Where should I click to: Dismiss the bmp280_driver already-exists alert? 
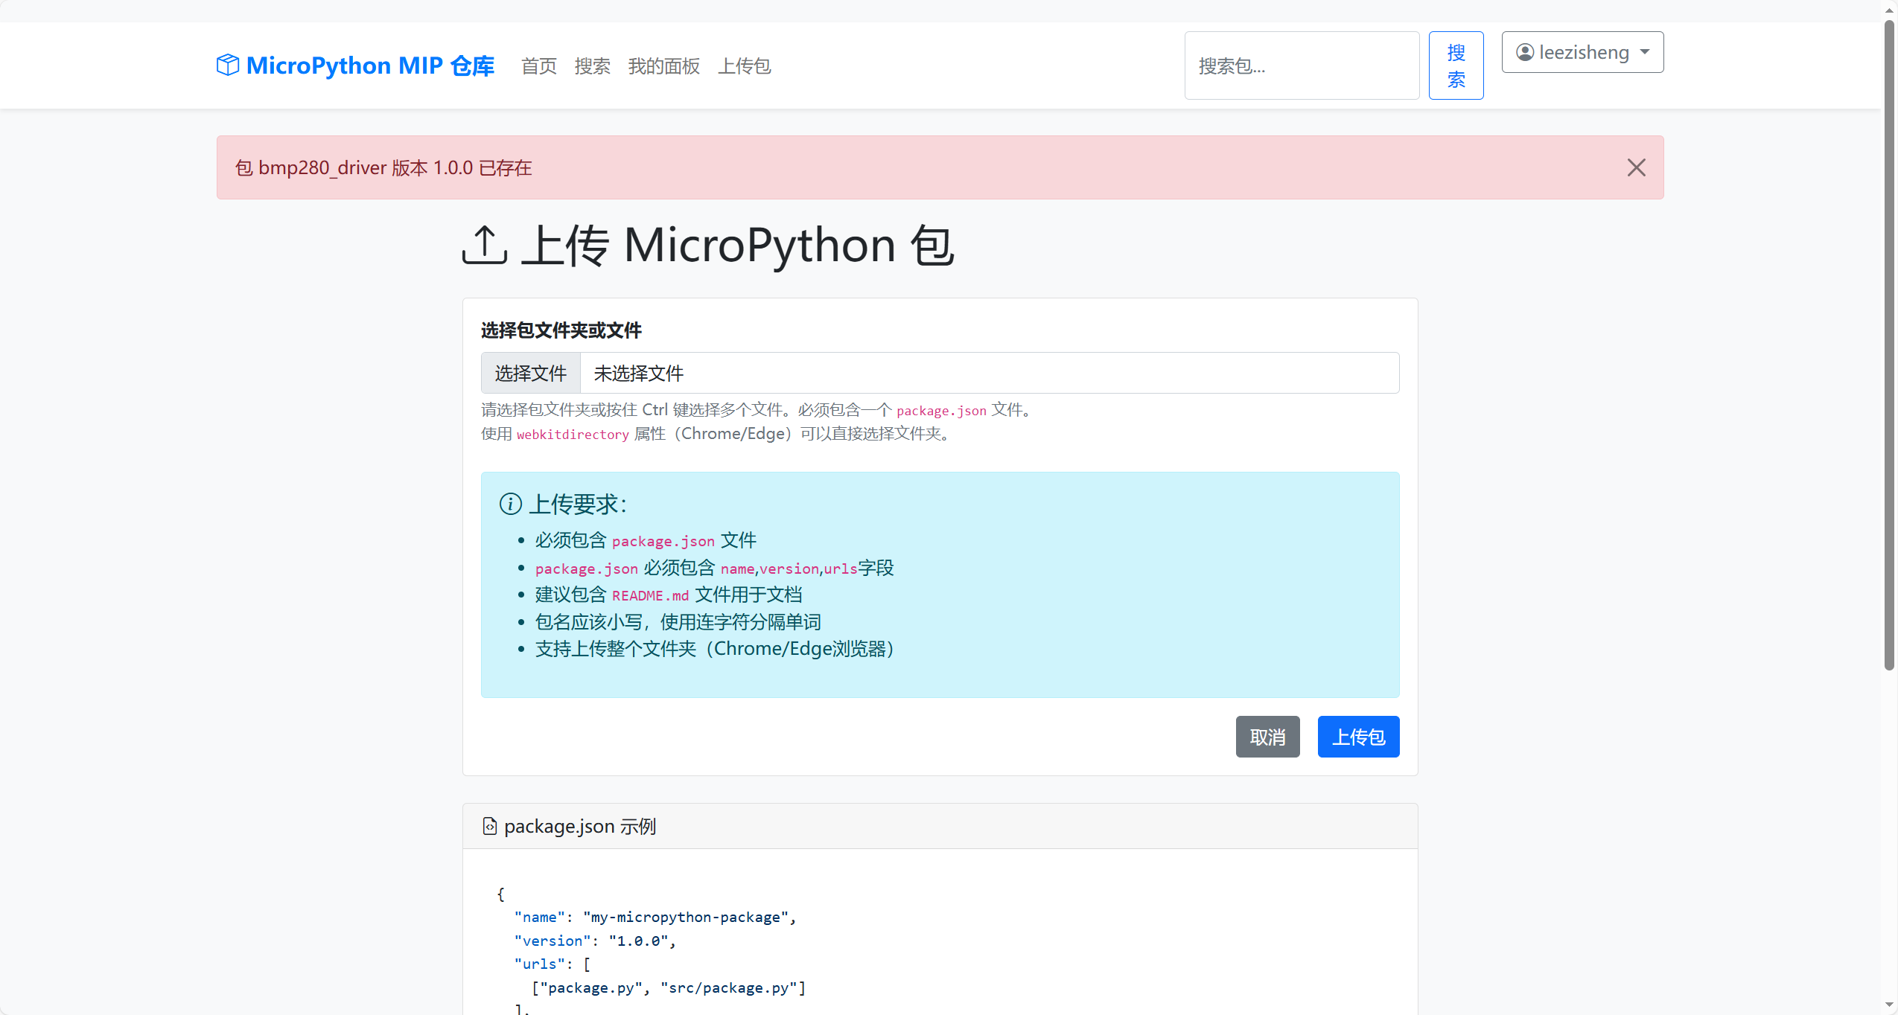coord(1637,167)
